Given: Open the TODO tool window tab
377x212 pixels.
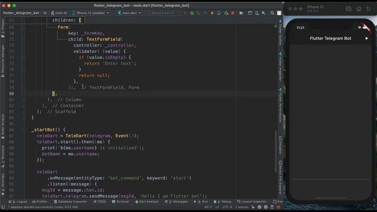Looking at the screenshot, I should click(x=100, y=201).
